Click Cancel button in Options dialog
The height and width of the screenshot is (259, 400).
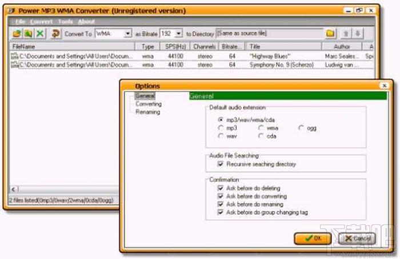(x=357, y=238)
